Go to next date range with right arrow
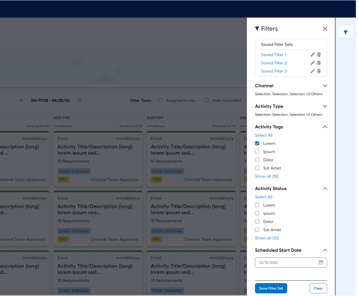This screenshot has height=296, width=359. [x=79, y=101]
